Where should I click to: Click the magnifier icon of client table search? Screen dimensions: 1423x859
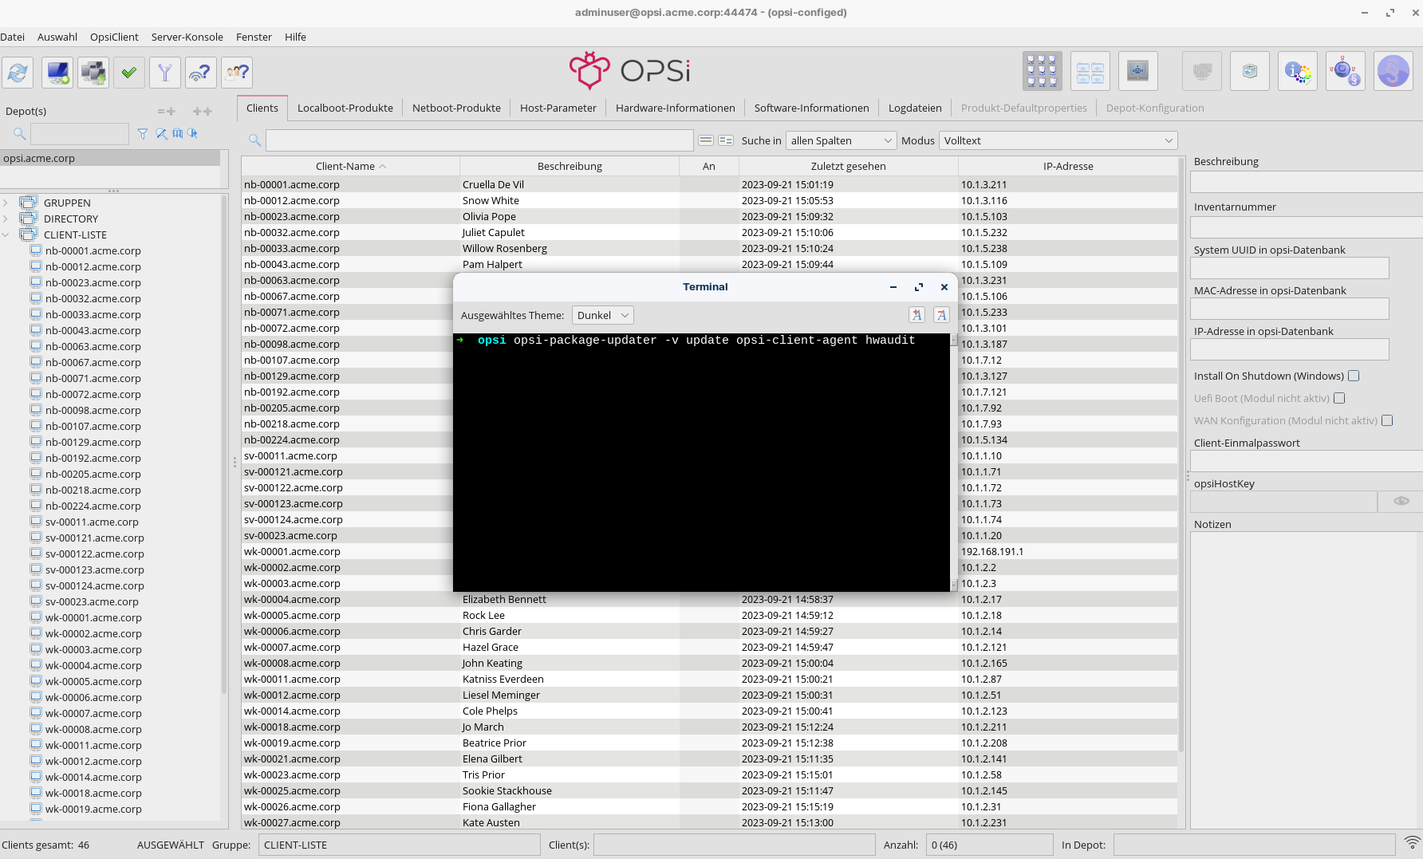tap(255, 140)
